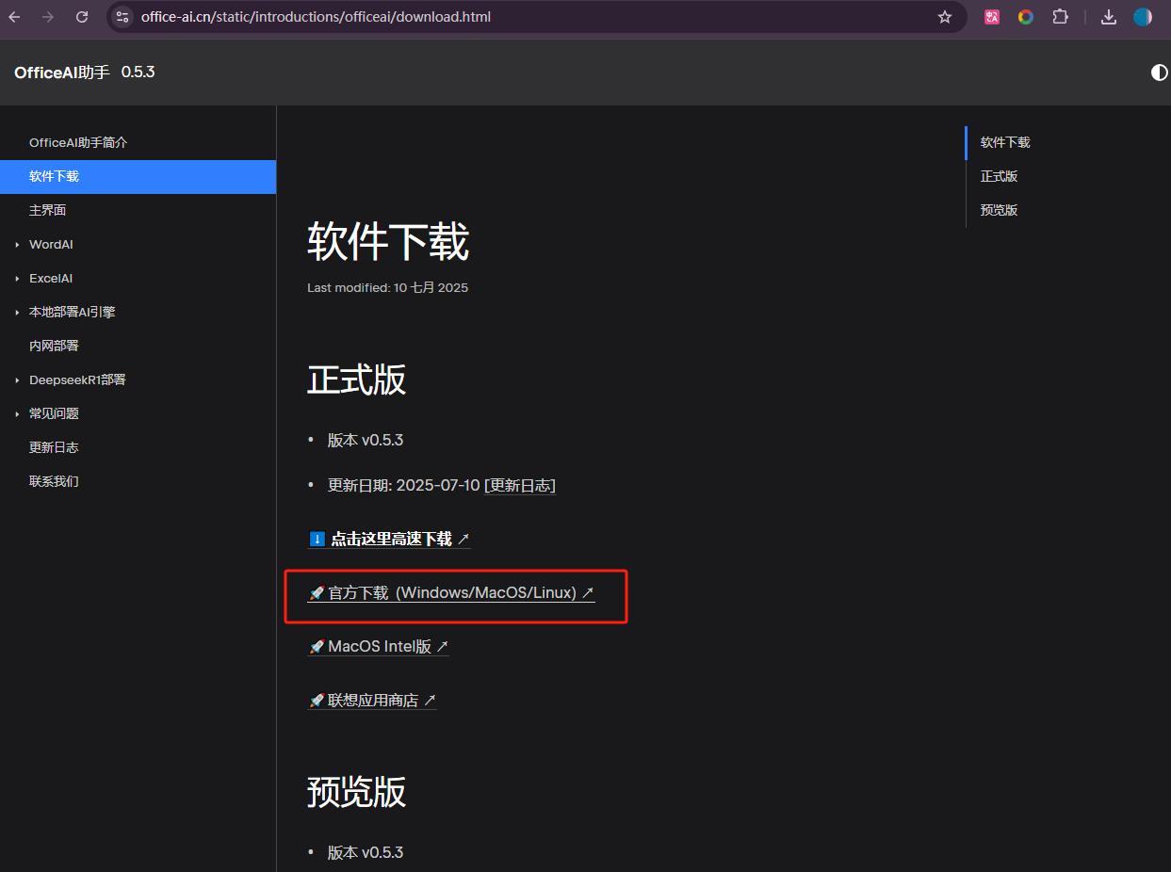The width and height of the screenshot is (1171, 872).
Task: Click 官方下载 (Windows/MacOS/Linux) link
Action: click(x=451, y=592)
